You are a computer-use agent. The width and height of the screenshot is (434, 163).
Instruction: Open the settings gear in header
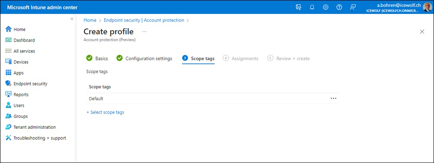[x=325, y=7]
